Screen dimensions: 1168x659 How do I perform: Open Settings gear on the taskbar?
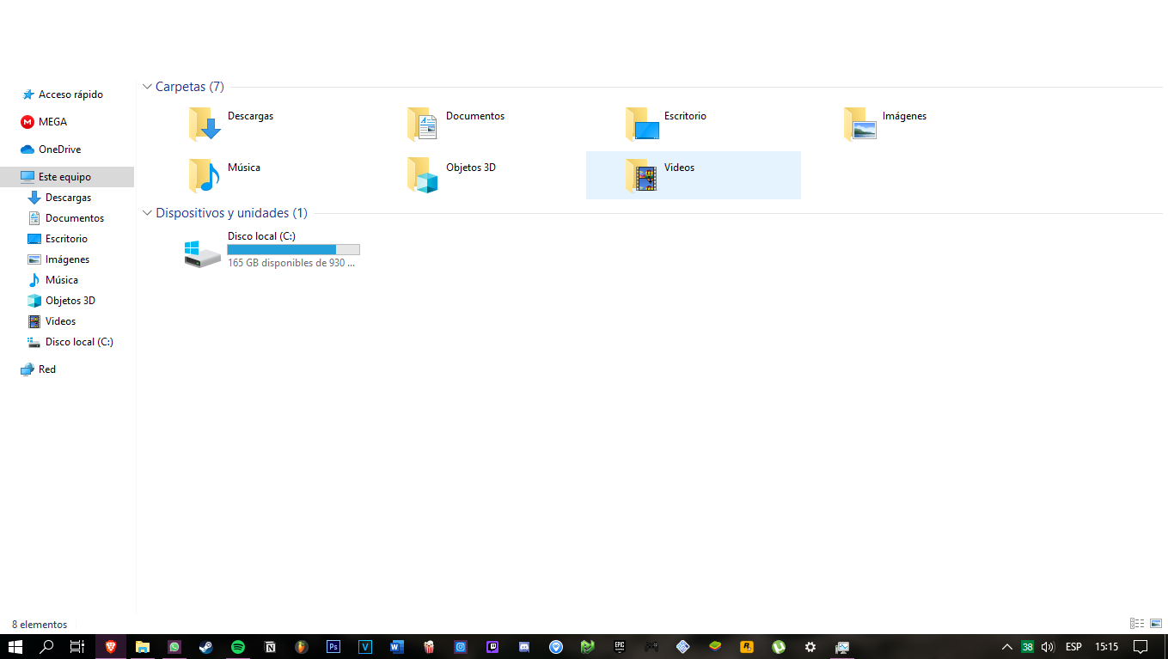pos(810,646)
